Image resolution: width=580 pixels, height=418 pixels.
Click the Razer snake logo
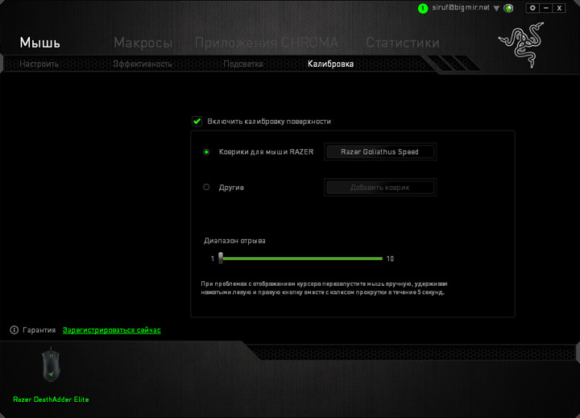[522, 44]
